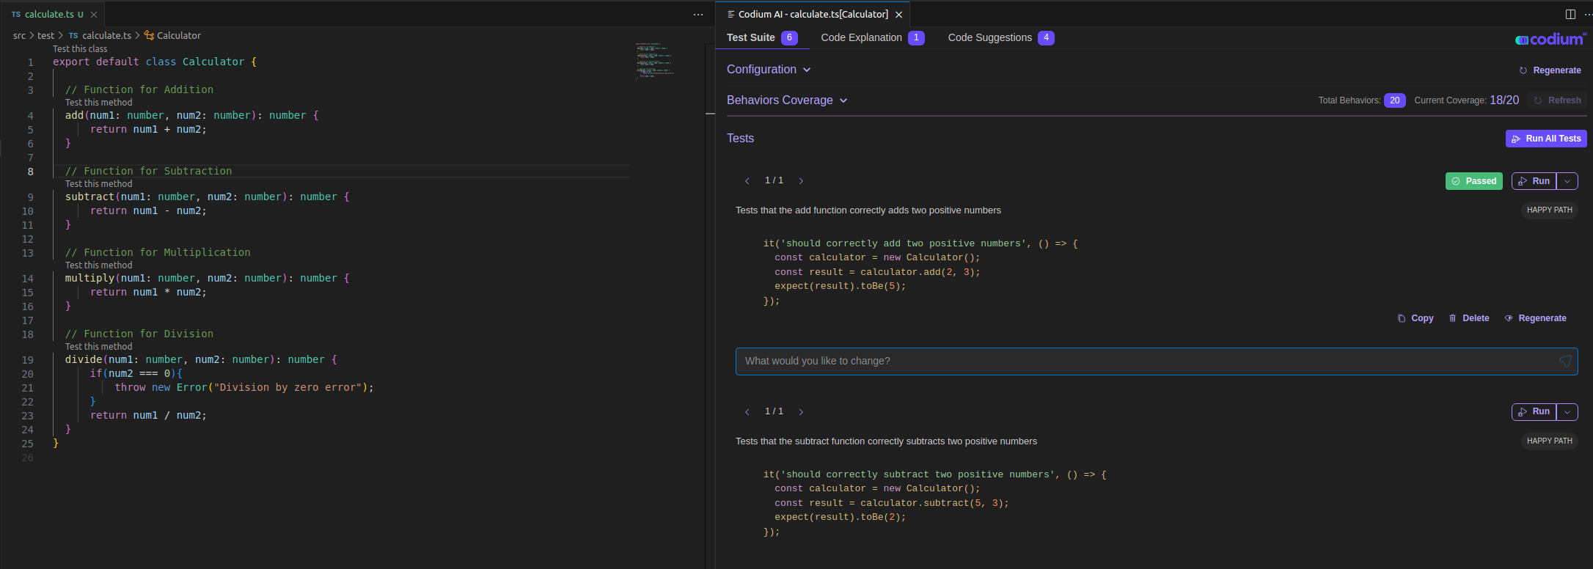
Task: Go to previous variant of subtract test
Action: [747, 412]
